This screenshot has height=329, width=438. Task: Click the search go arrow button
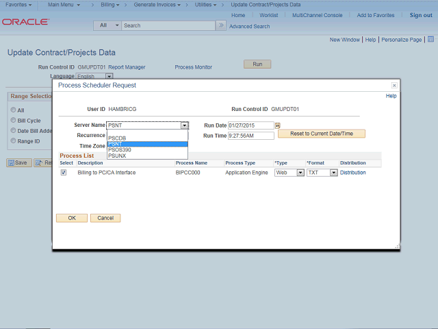[220, 25]
